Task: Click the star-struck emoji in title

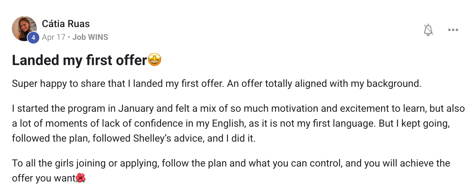Action: coord(154,60)
